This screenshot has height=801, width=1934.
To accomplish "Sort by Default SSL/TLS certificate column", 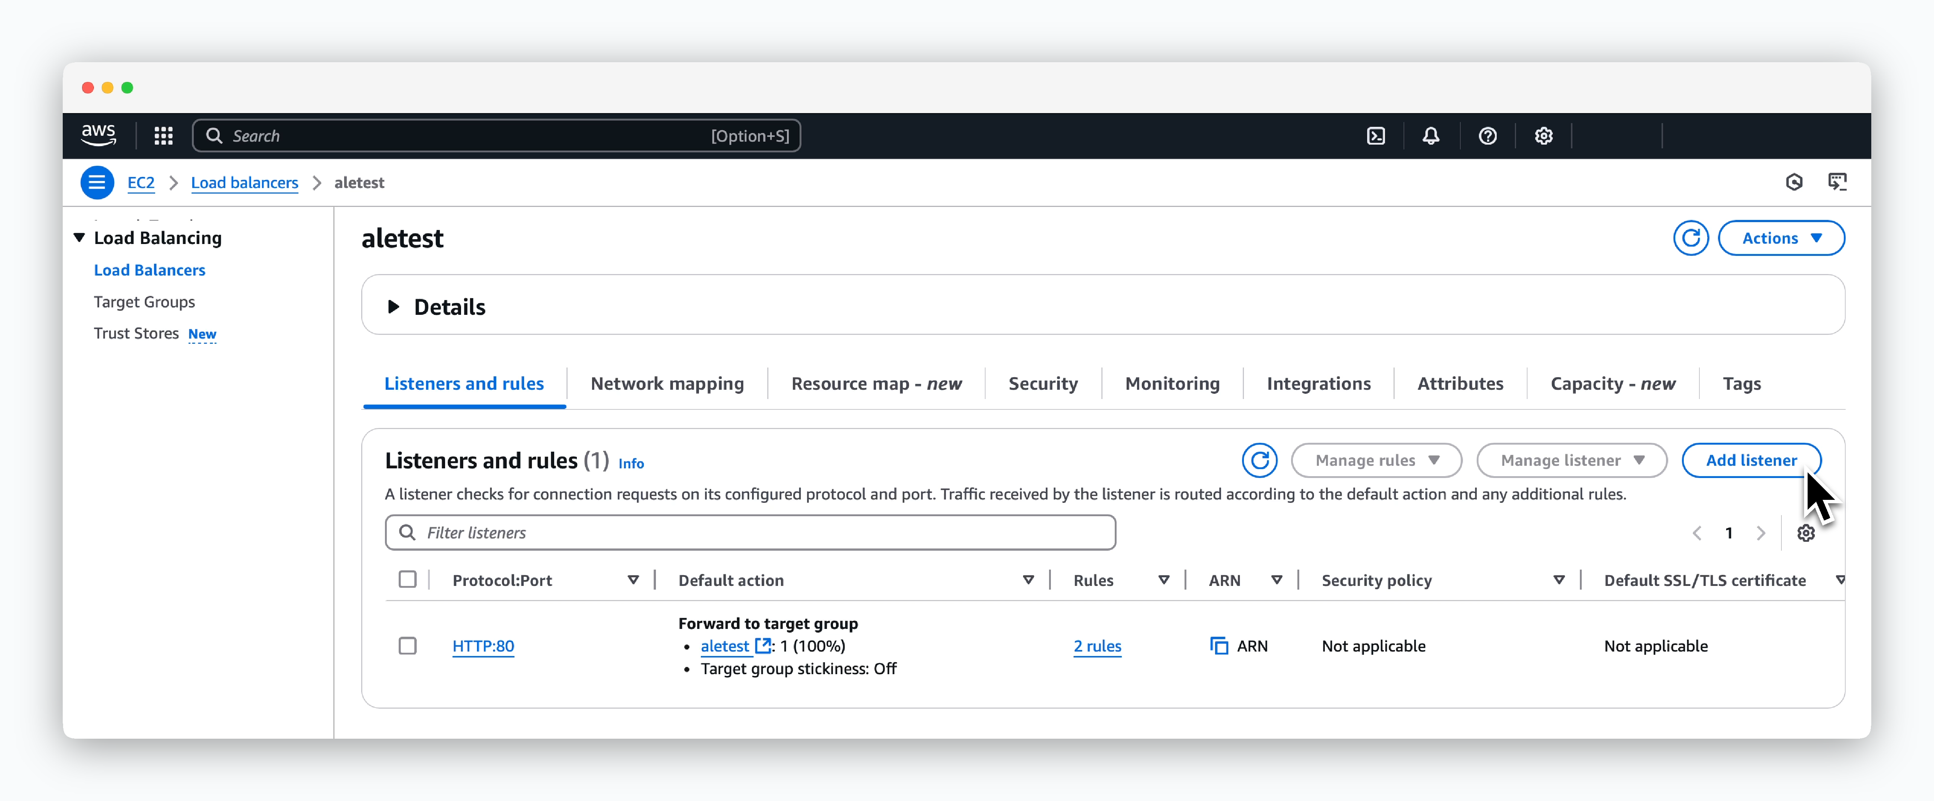I will coord(1839,580).
